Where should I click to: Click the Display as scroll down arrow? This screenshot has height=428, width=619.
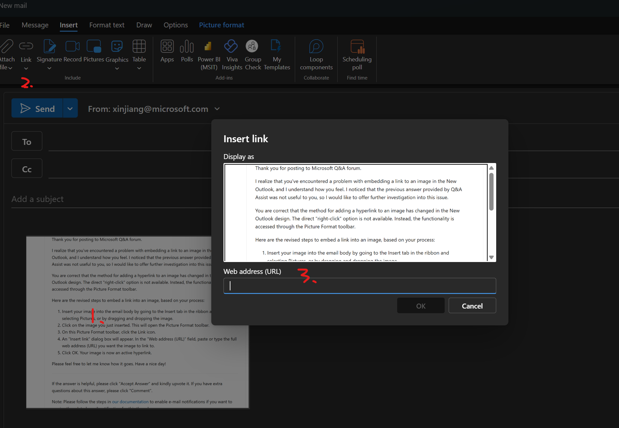pos(491,257)
